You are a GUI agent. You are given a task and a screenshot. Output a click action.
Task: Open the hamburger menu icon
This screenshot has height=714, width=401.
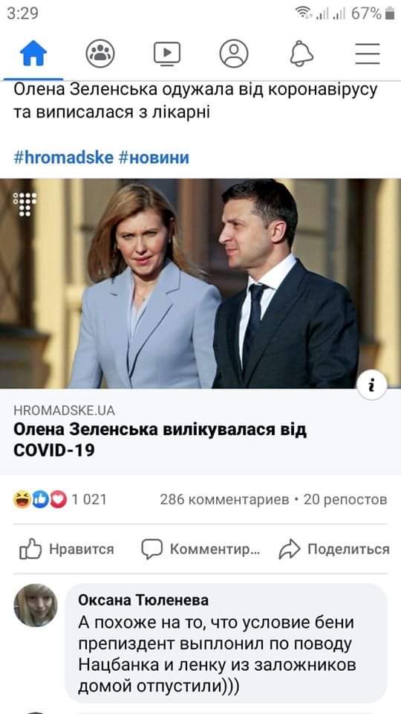(x=368, y=54)
